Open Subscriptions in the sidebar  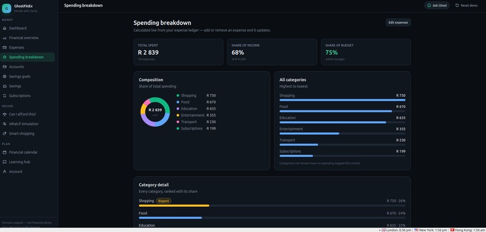coord(28,96)
